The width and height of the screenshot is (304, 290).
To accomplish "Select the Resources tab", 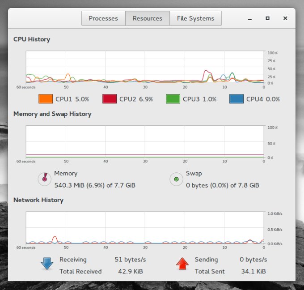I will coord(148,18).
